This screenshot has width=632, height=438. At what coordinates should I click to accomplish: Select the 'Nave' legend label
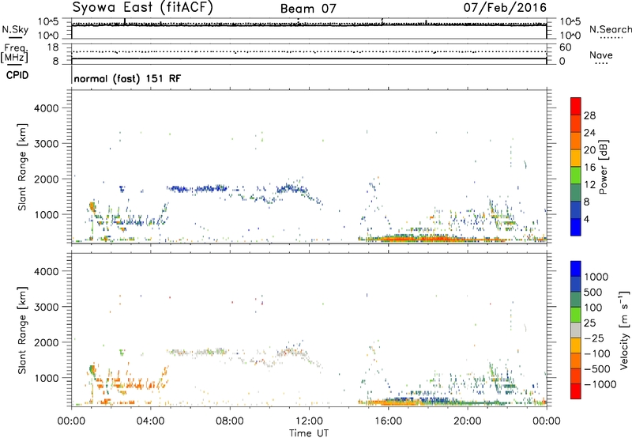pos(601,55)
